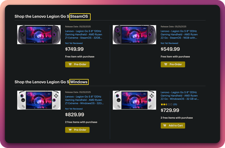This screenshot has height=148, width=225.
Task: Pre-Order the Z1 Extreme WindowsOS handheld
Action: [x=77, y=130]
